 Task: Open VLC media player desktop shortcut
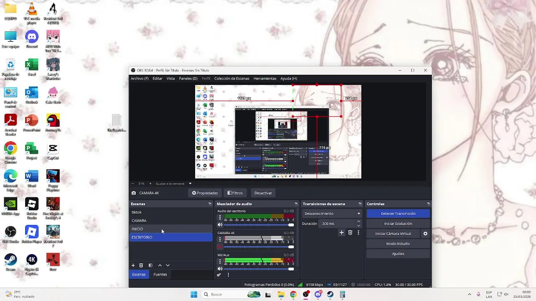click(x=32, y=13)
